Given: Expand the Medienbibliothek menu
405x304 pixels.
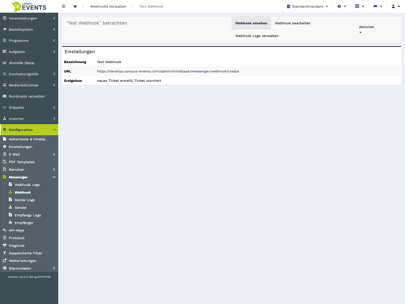Looking at the screenshot, I should coord(29,85).
